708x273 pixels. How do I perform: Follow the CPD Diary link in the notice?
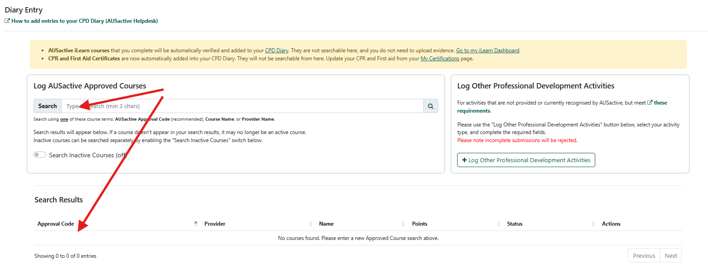pyautogui.click(x=276, y=50)
